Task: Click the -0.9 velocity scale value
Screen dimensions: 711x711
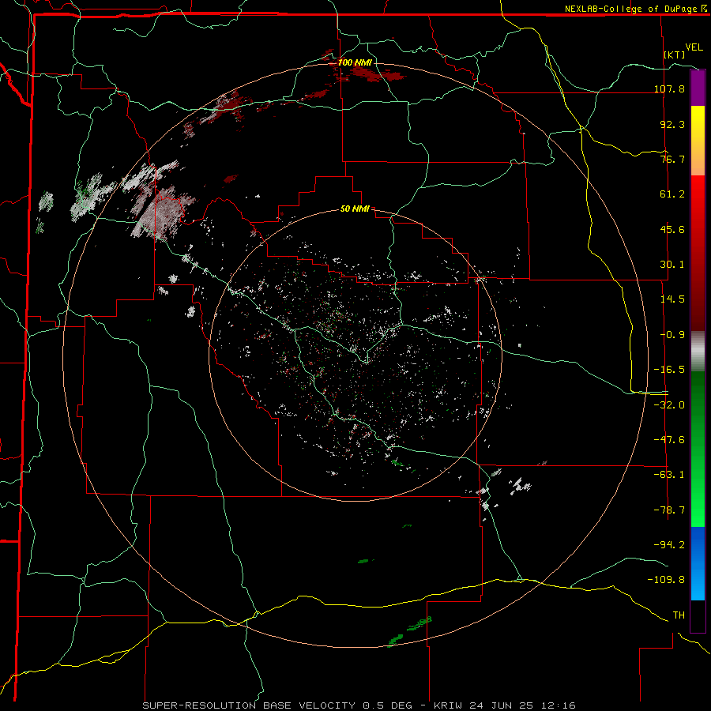Action: tap(672, 335)
